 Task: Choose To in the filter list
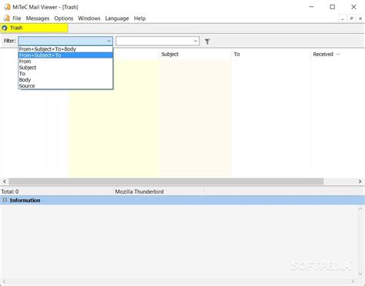coord(65,74)
